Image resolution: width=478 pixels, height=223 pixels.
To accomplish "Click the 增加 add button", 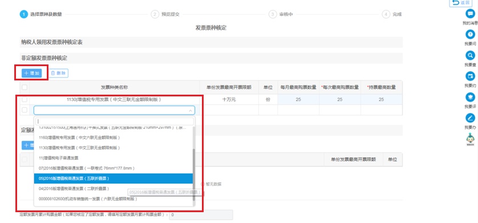I will click(x=32, y=73).
